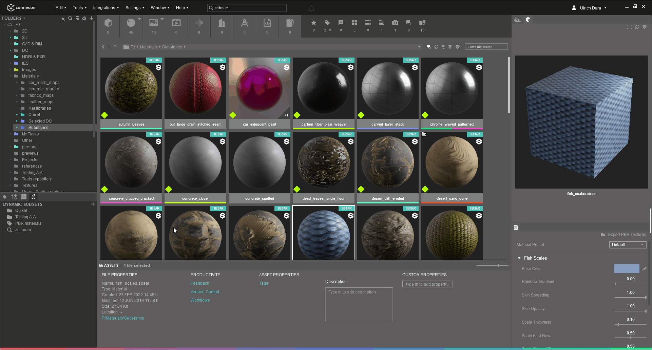This screenshot has height=350, width=652.
Task: Open the Tools menu
Action: click(80, 8)
